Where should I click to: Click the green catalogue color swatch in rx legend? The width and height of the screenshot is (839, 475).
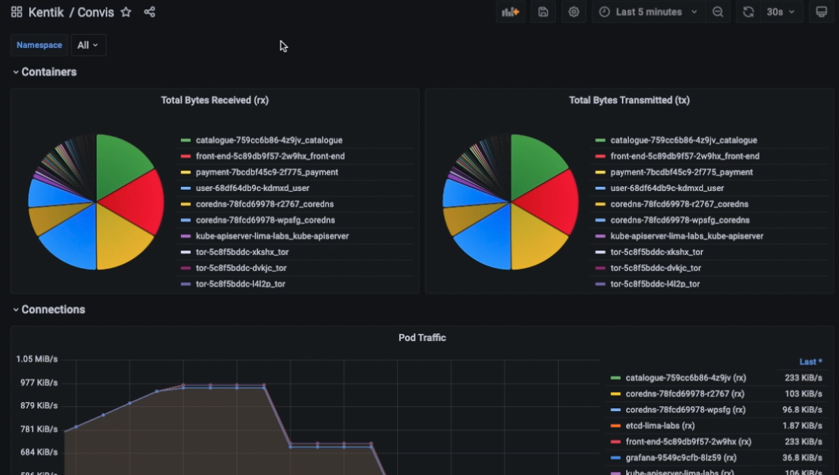tap(186, 140)
